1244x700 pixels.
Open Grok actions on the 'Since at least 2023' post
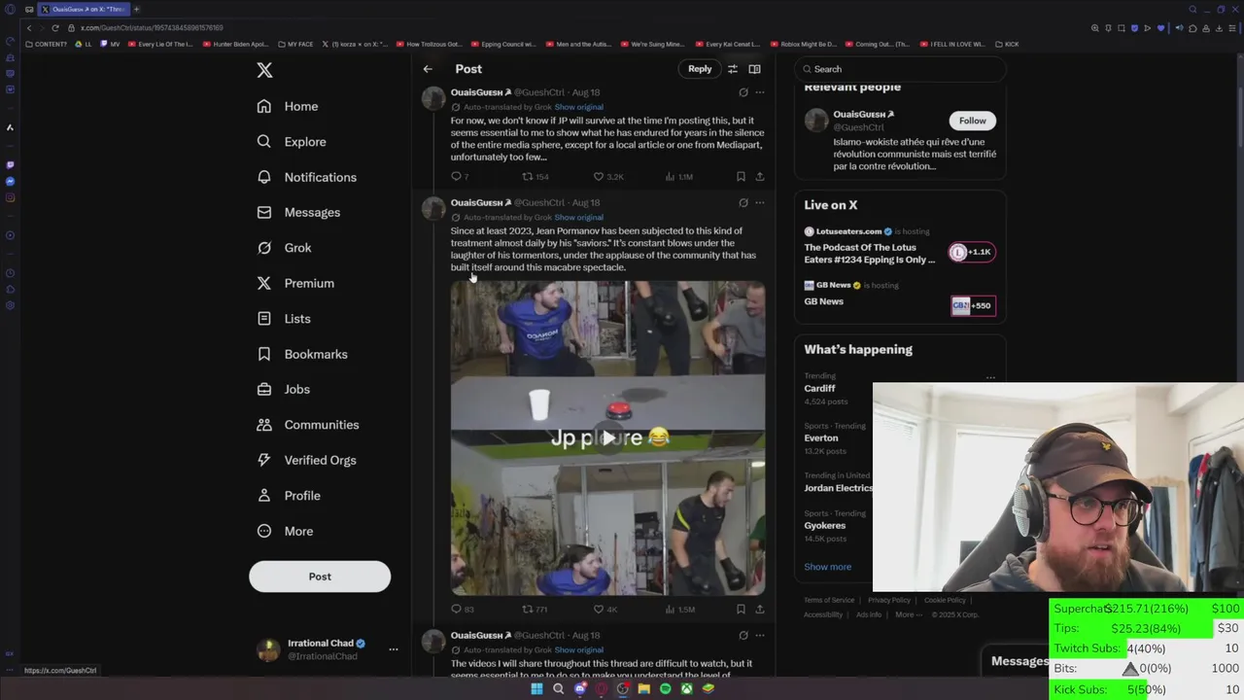click(x=743, y=202)
